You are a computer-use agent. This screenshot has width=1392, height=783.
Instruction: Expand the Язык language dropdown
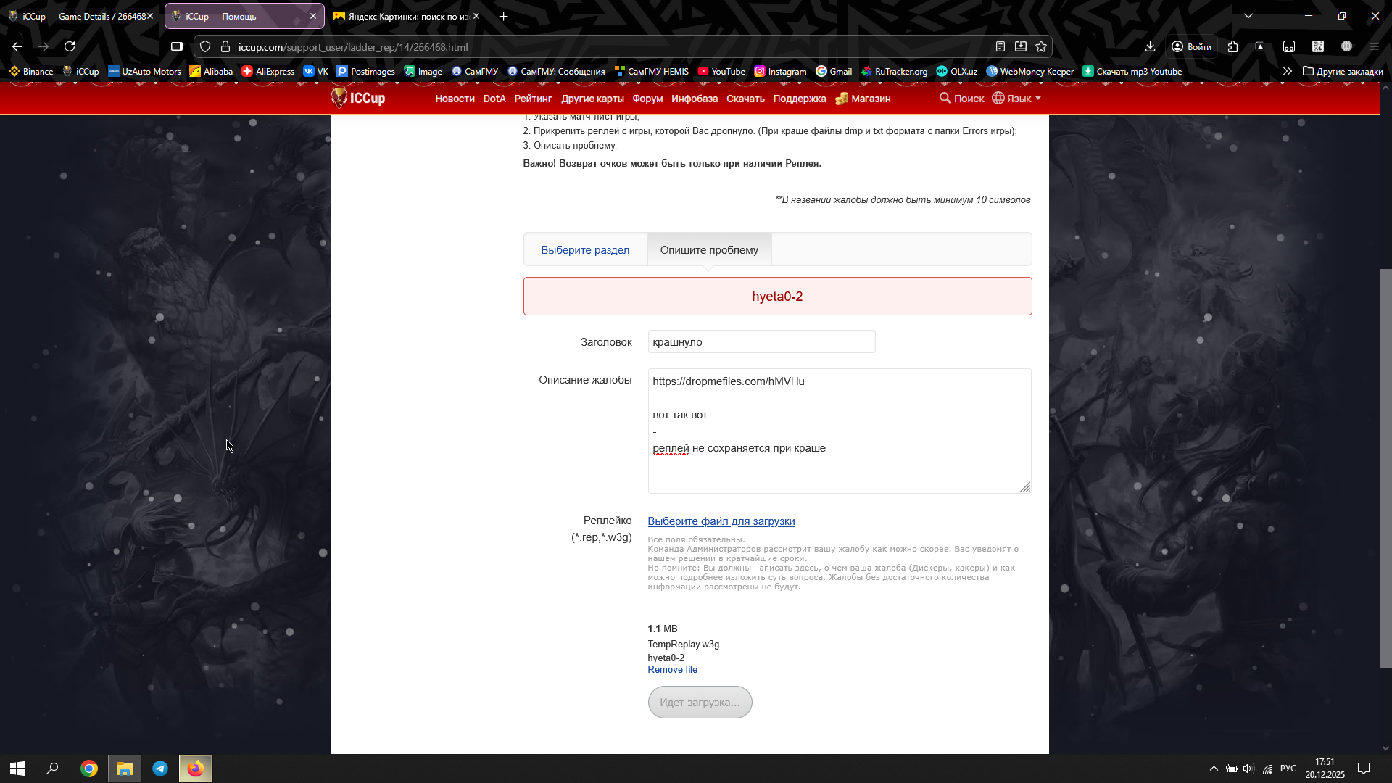tap(1017, 99)
